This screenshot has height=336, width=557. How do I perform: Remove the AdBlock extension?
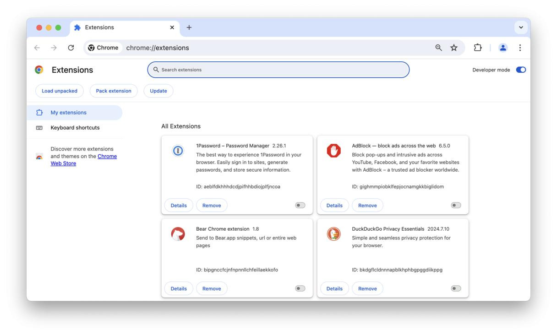(x=367, y=206)
